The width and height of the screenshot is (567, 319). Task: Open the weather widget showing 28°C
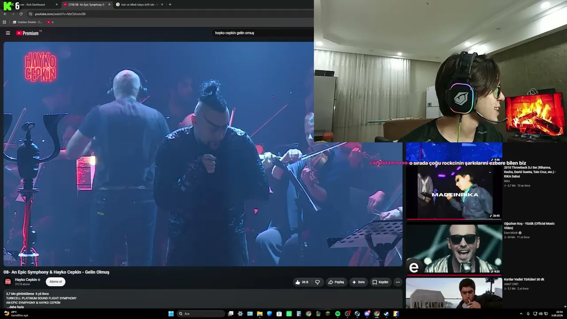(16, 314)
